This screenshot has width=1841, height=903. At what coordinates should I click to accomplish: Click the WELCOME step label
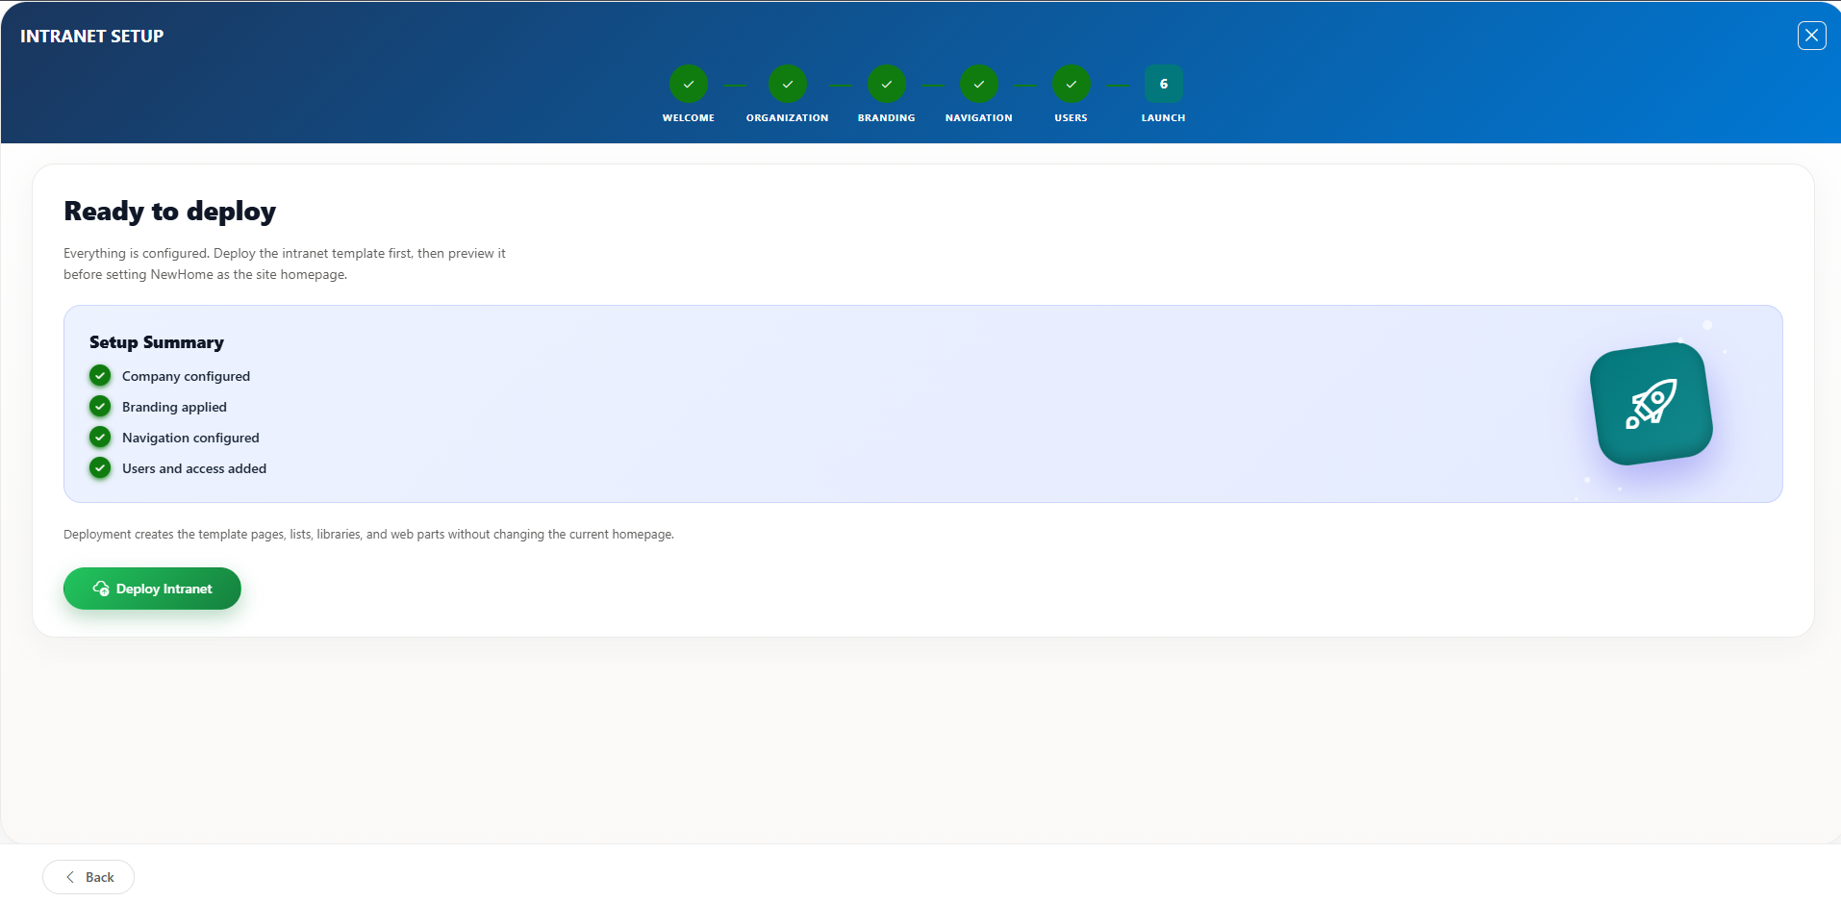pos(689,118)
